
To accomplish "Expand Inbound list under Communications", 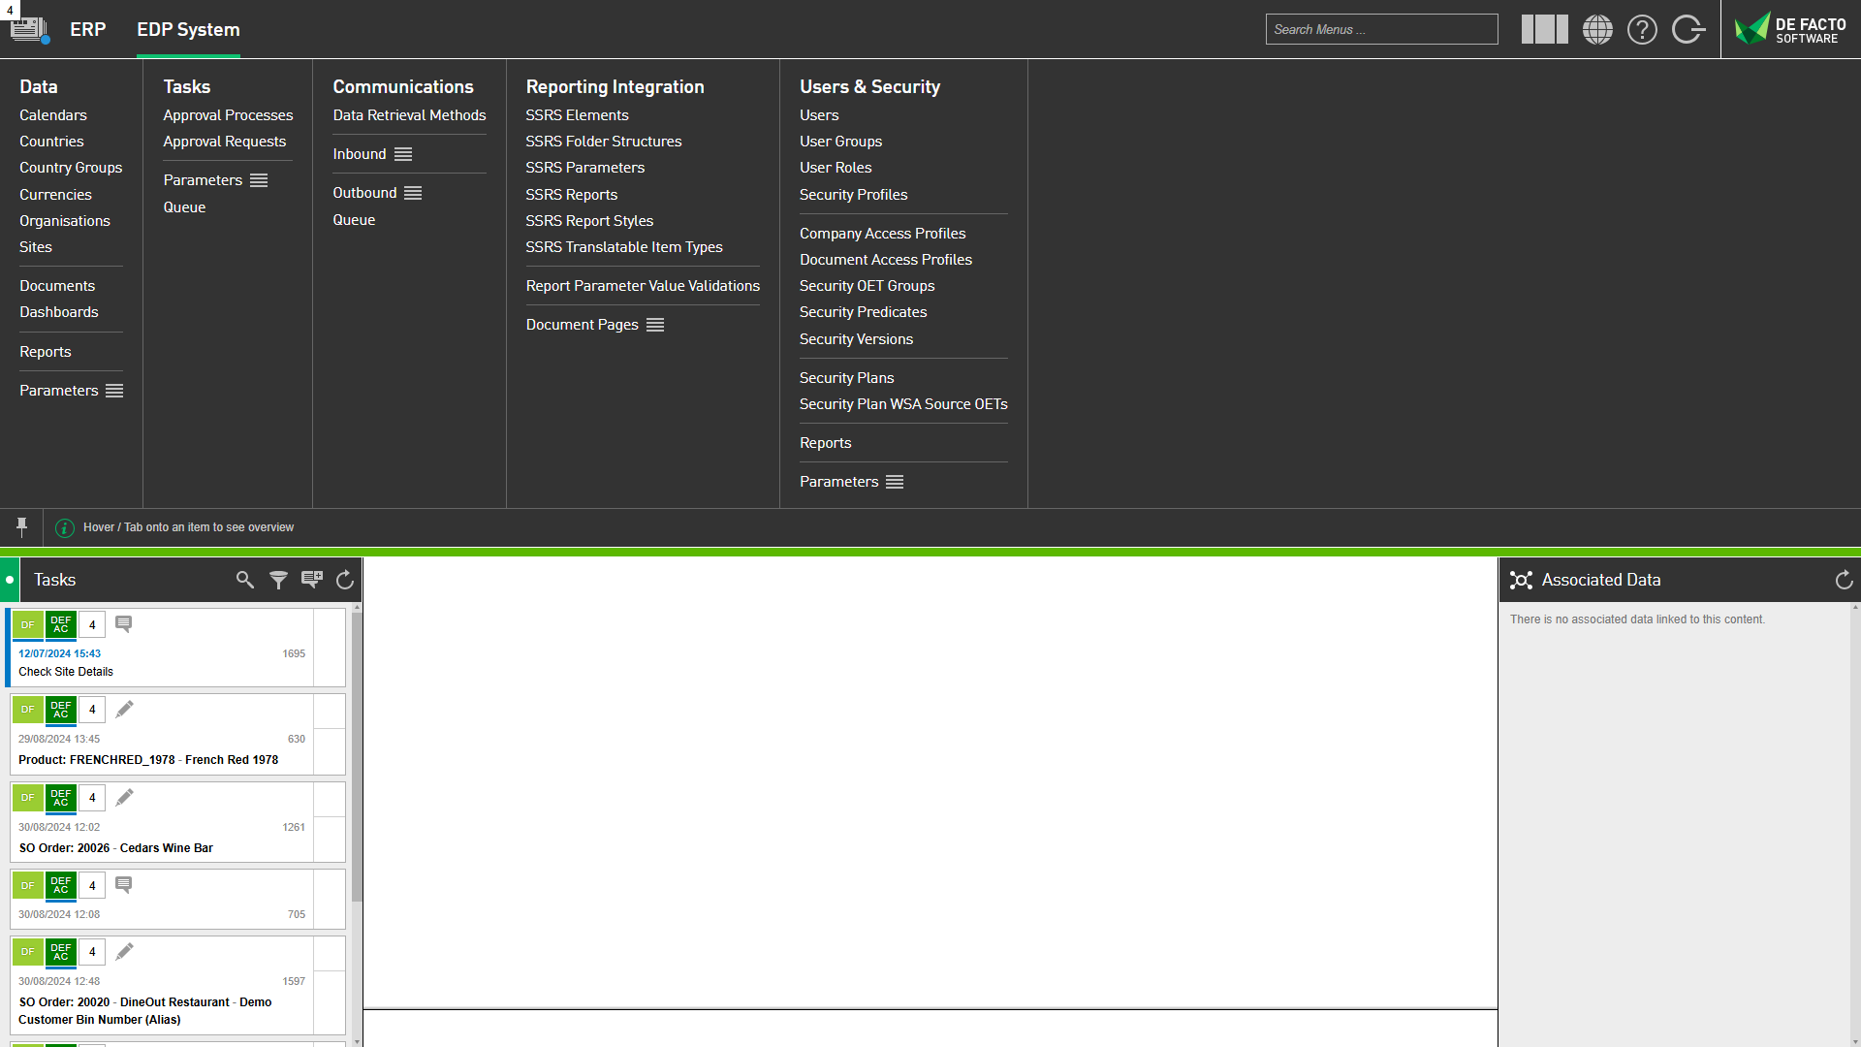I will coord(403,153).
